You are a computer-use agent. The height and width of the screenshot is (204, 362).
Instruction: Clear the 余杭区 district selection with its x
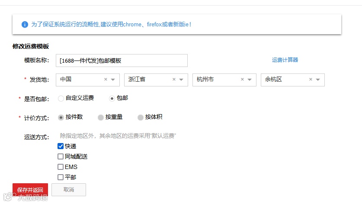coord(311,80)
